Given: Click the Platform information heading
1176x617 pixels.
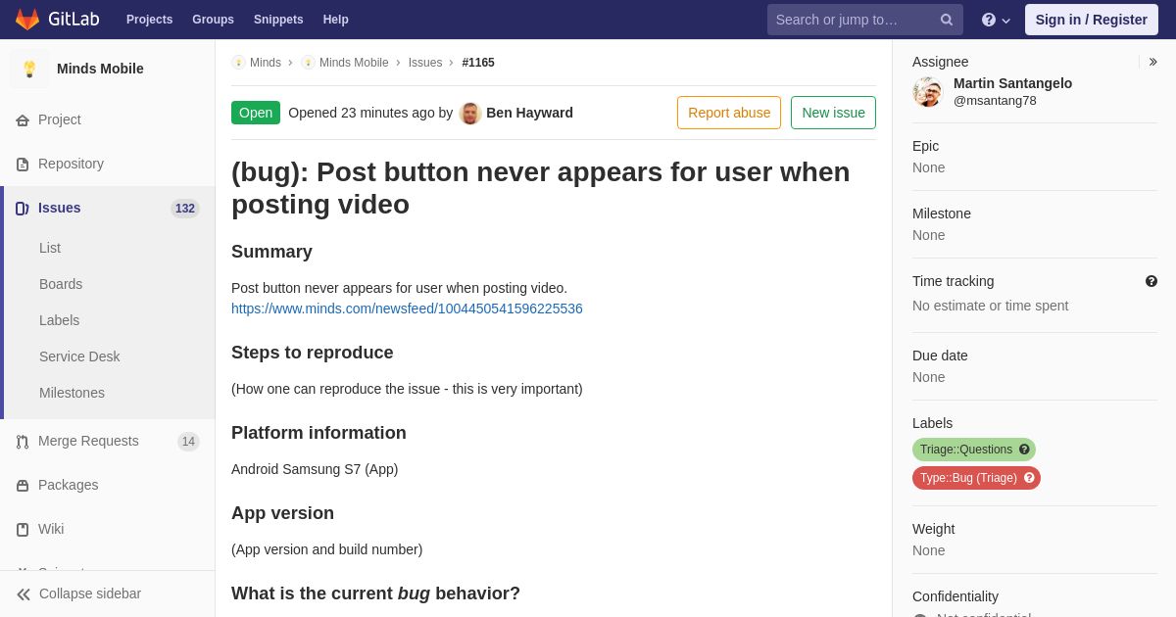Looking at the screenshot, I should pos(318,433).
